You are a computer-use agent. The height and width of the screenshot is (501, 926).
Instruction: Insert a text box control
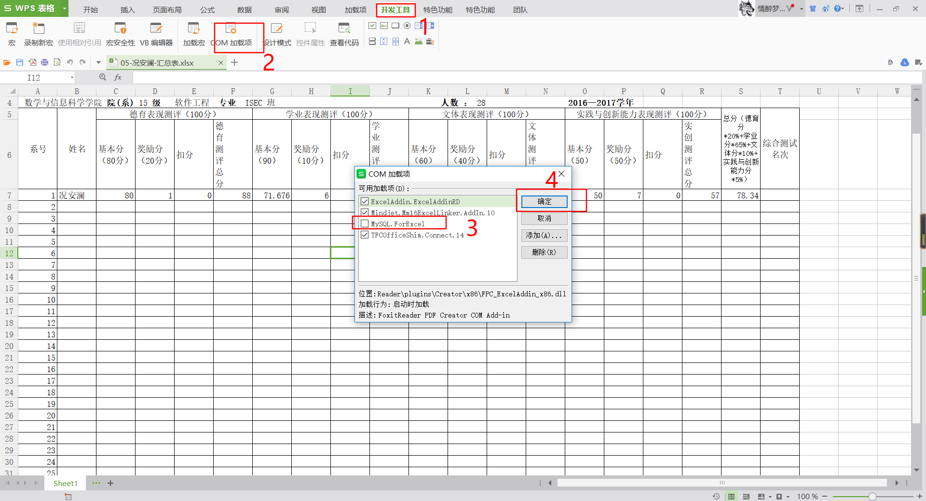[384, 26]
